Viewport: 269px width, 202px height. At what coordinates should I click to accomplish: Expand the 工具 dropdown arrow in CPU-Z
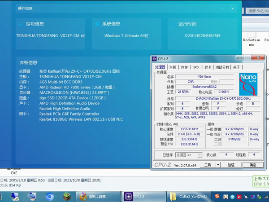(x=218, y=165)
